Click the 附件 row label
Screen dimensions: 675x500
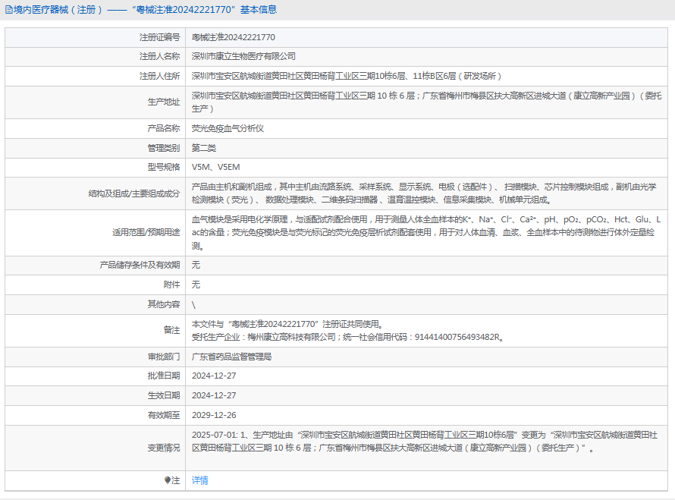[x=171, y=285]
